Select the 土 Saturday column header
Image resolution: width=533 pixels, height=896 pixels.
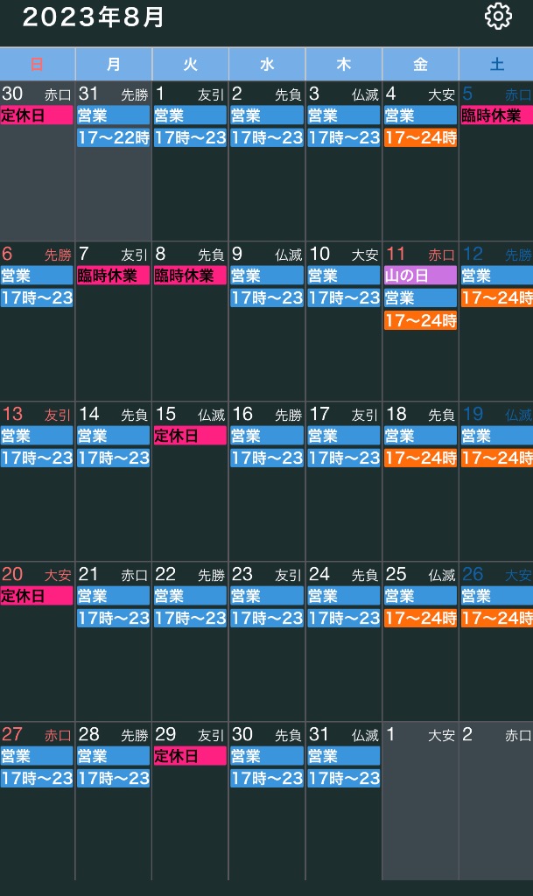pyautogui.click(x=496, y=64)
